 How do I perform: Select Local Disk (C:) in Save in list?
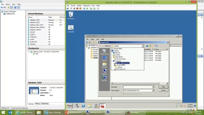tap(121, 65)
